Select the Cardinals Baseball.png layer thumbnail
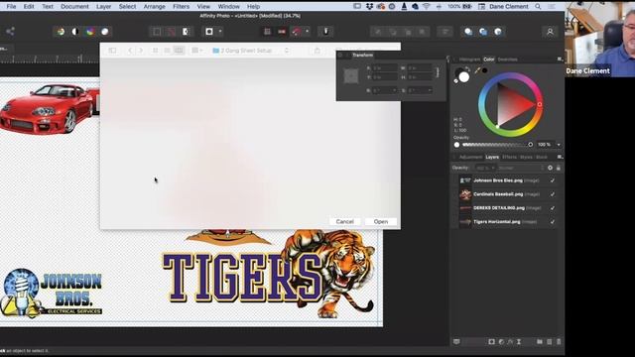 [x=465, y=194]
